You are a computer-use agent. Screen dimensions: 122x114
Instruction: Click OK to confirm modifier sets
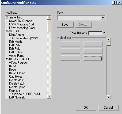click(x=86, y=108)
